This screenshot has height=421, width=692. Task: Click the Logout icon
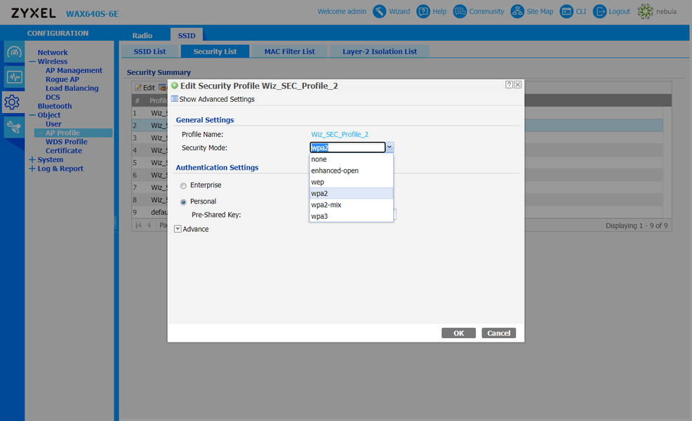tap(599, 11)
